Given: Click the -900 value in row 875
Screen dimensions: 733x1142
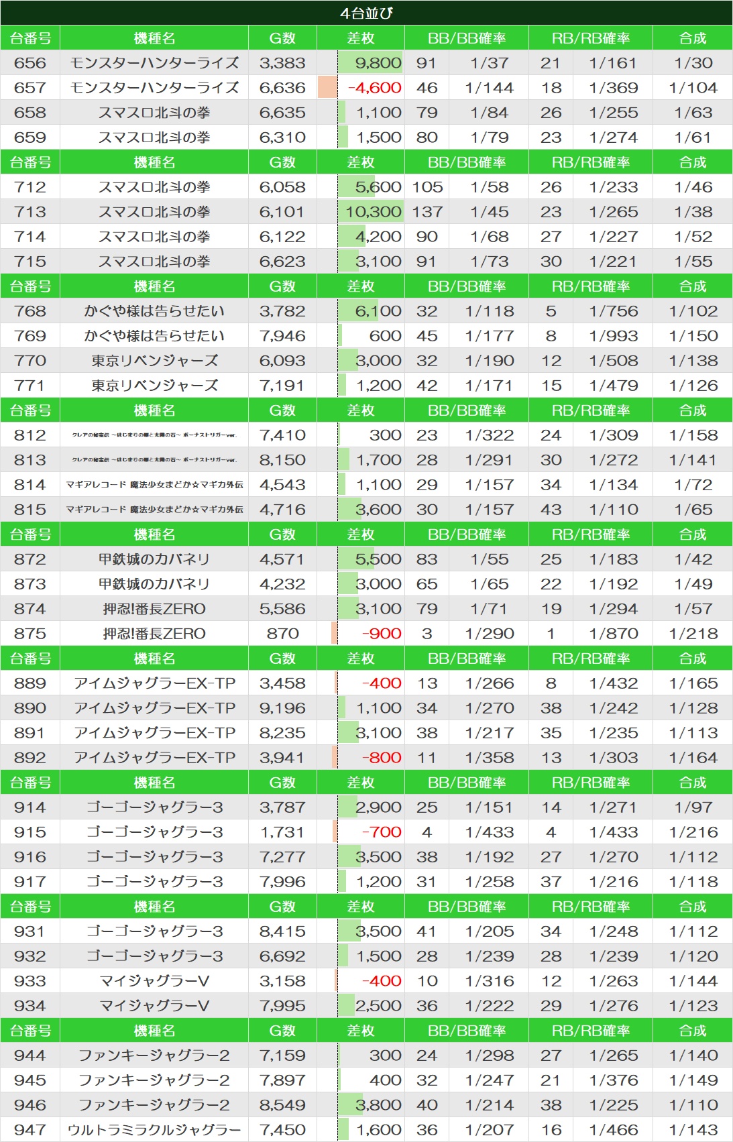Looking at the screenshot, I should (382, 634).
